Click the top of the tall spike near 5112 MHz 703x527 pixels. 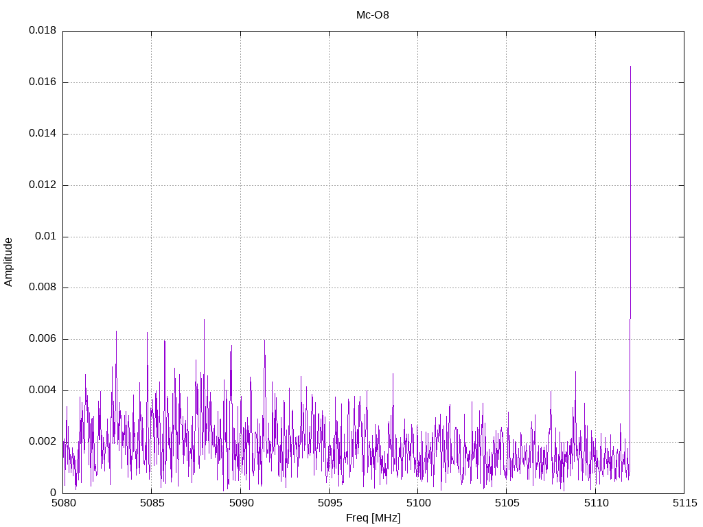coord(630,67)
